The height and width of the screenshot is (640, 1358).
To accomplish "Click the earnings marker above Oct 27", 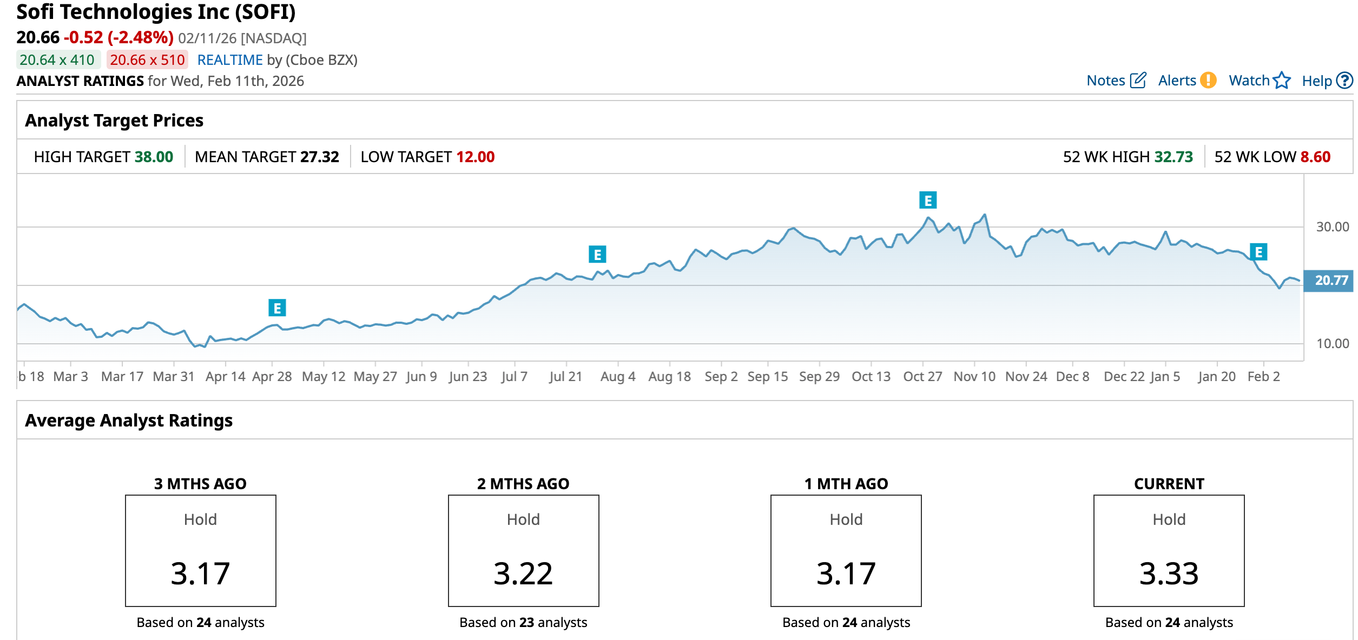I will pos(928,201).
